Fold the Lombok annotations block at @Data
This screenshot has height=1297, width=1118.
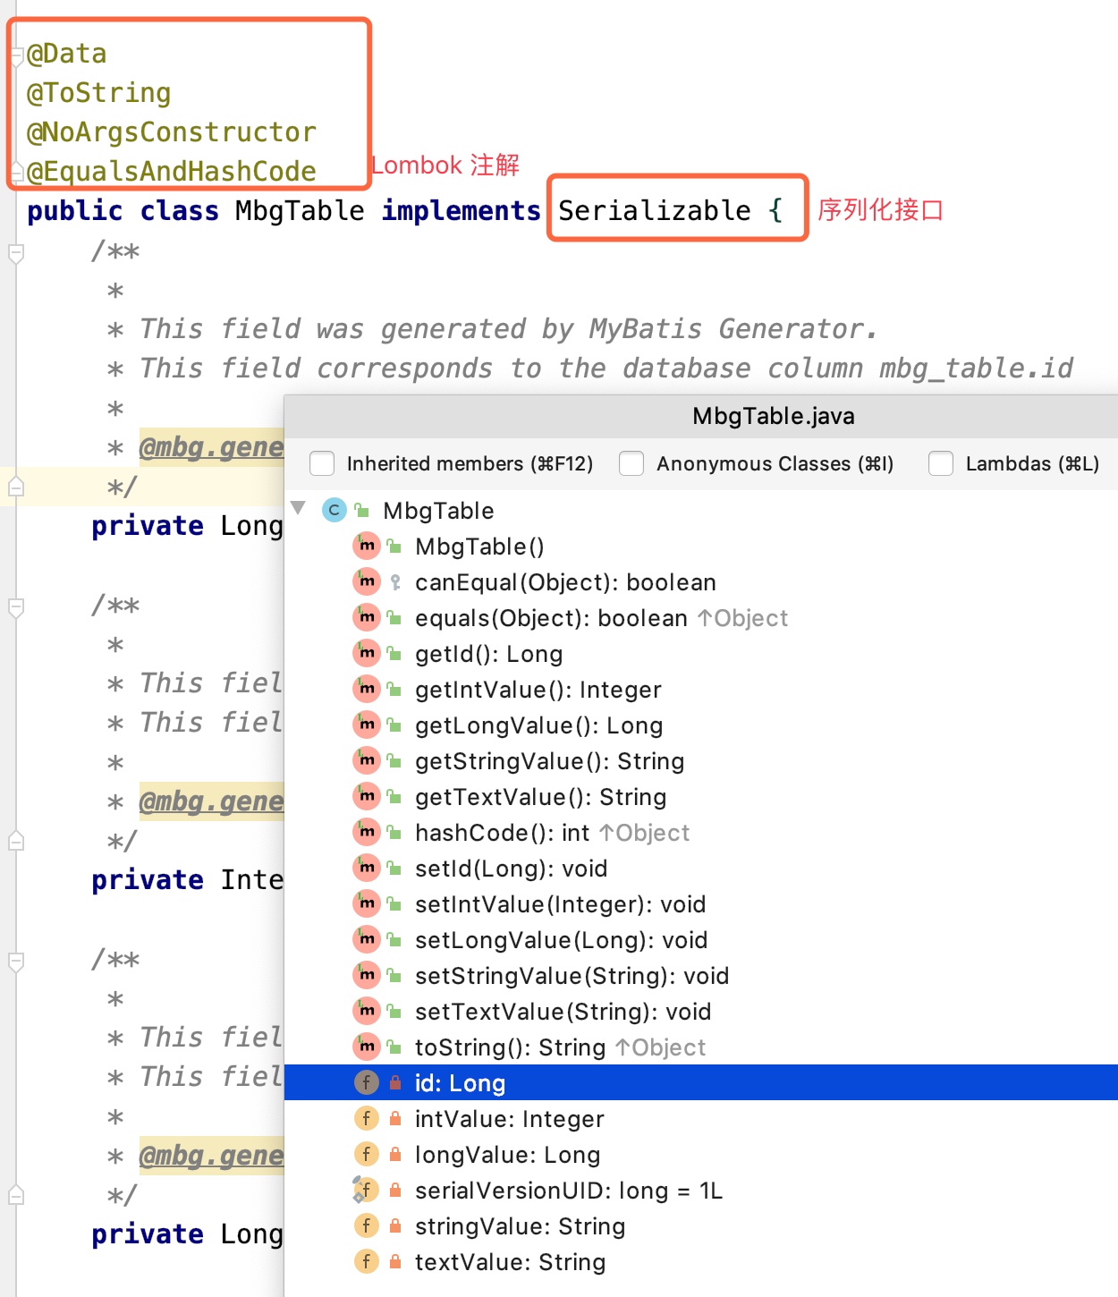16,55
